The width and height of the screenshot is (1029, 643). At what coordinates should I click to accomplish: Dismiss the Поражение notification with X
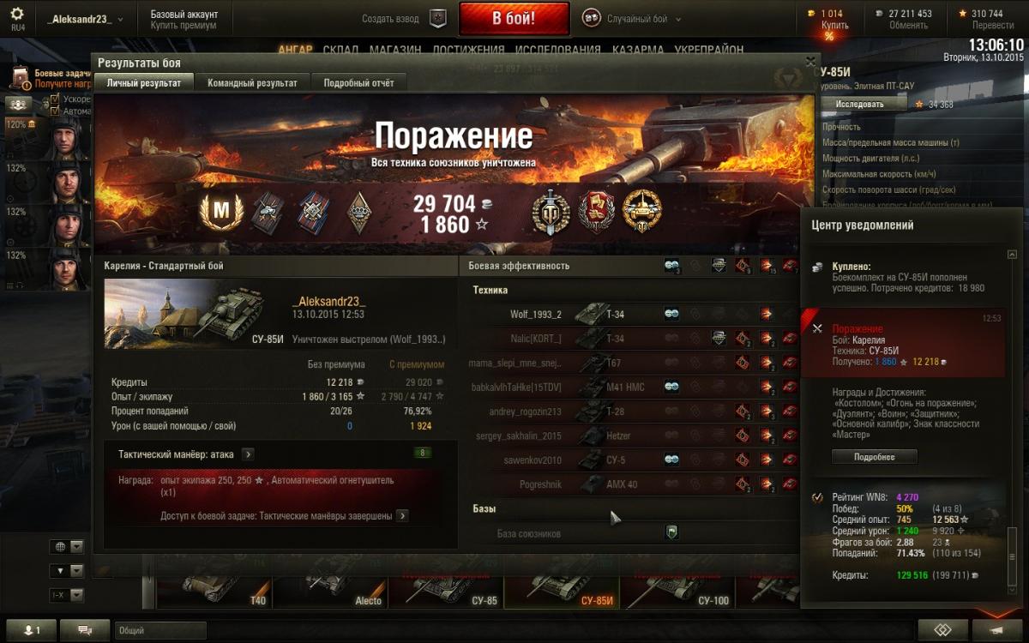(x=817, y=328)
